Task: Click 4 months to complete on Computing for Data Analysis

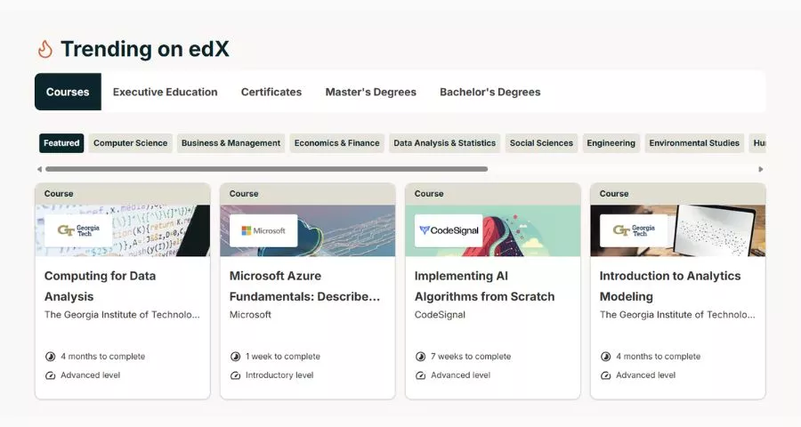Action: point(102,357)
